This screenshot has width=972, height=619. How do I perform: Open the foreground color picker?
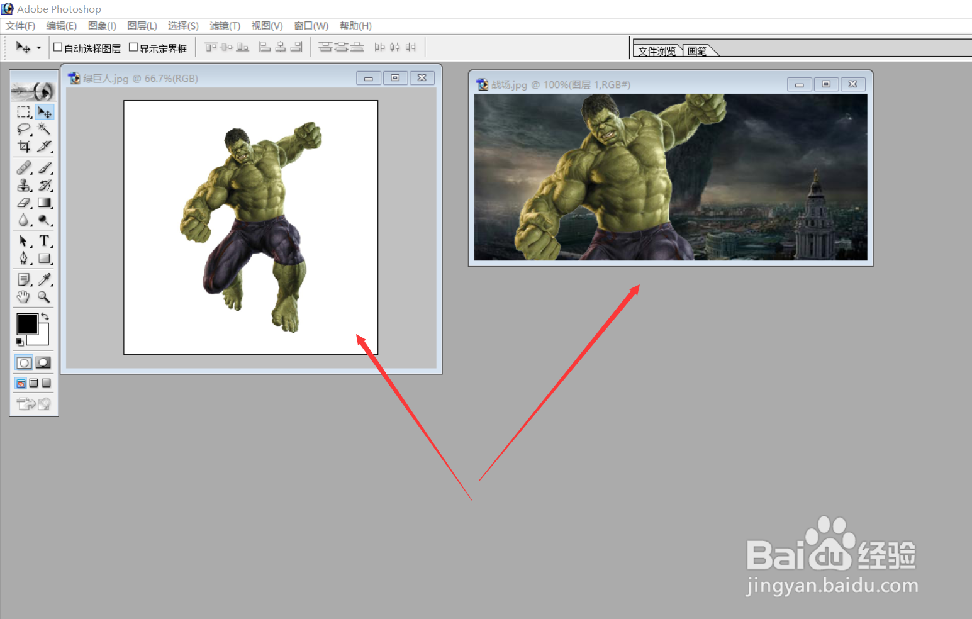(27, 324)
